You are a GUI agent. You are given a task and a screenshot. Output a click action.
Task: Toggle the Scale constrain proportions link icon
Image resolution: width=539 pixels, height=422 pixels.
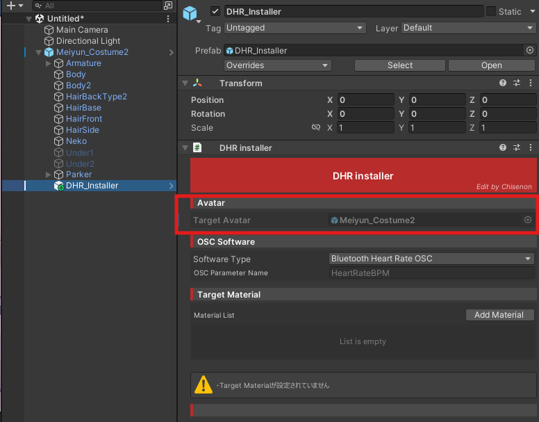click(x=316, y=128)
